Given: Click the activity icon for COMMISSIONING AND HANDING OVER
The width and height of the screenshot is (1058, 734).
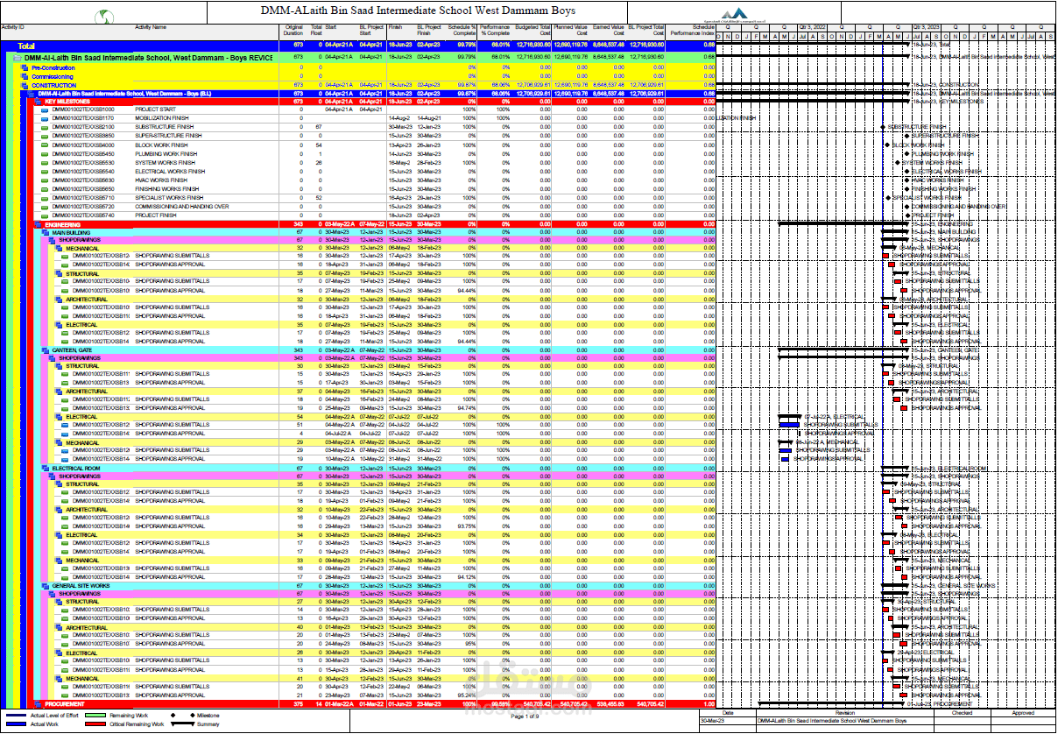Looking at the screenshot, I should 45,207.
